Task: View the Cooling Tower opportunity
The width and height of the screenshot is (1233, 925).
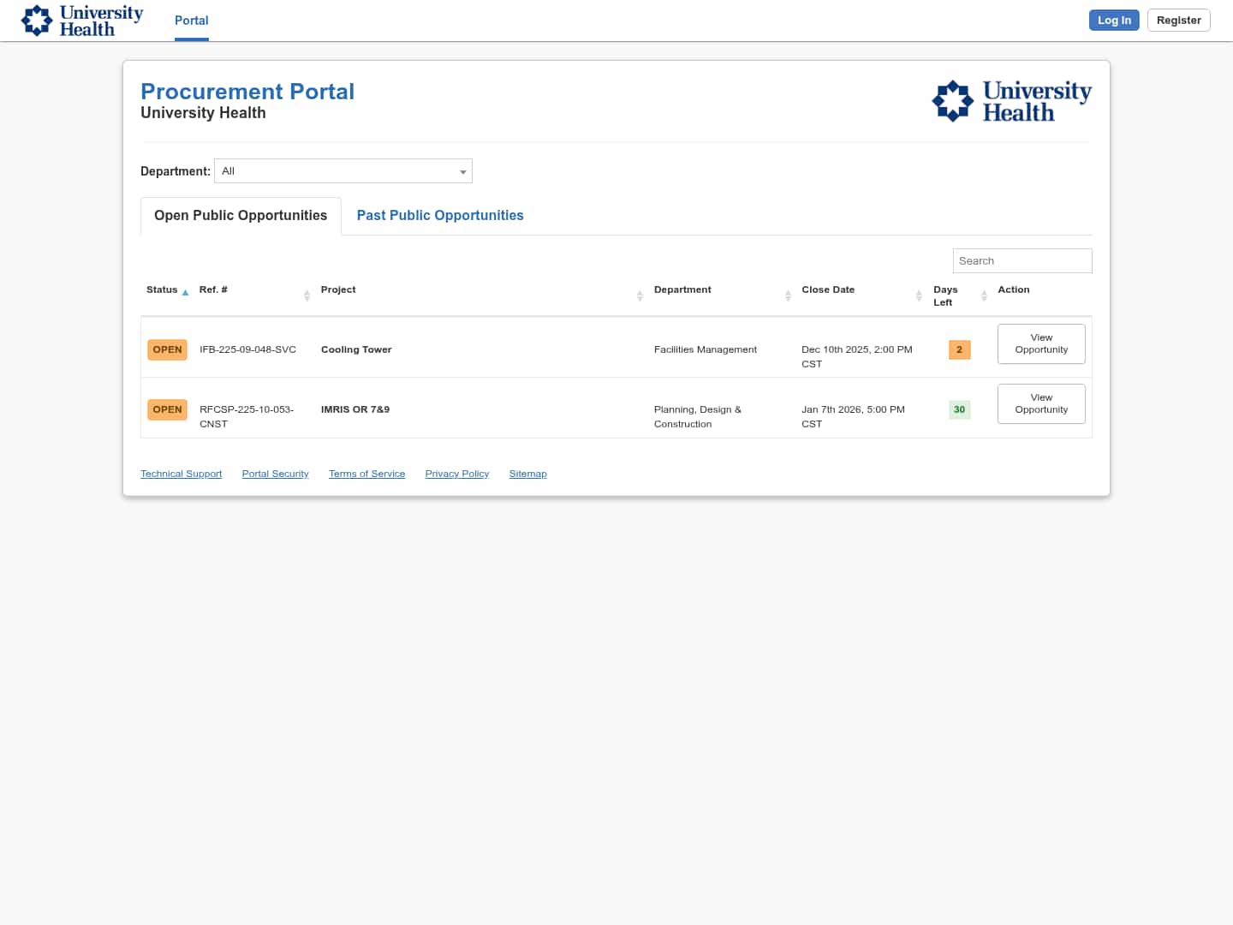Action: (x=1041, y=343)
